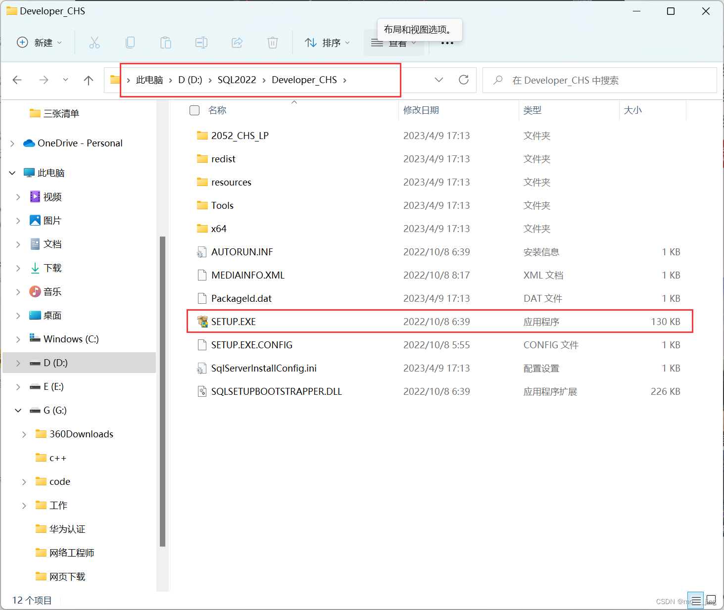Open the three-dot more options menu

pyautogui.click(x=447, y=43)
